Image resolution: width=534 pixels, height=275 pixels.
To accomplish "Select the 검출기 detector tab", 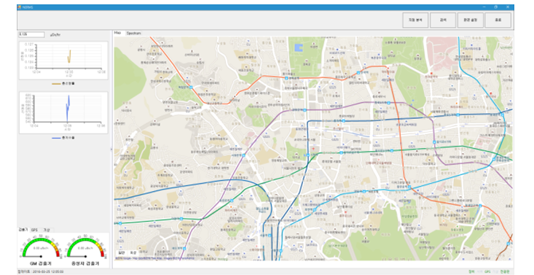I will [23, 230].
